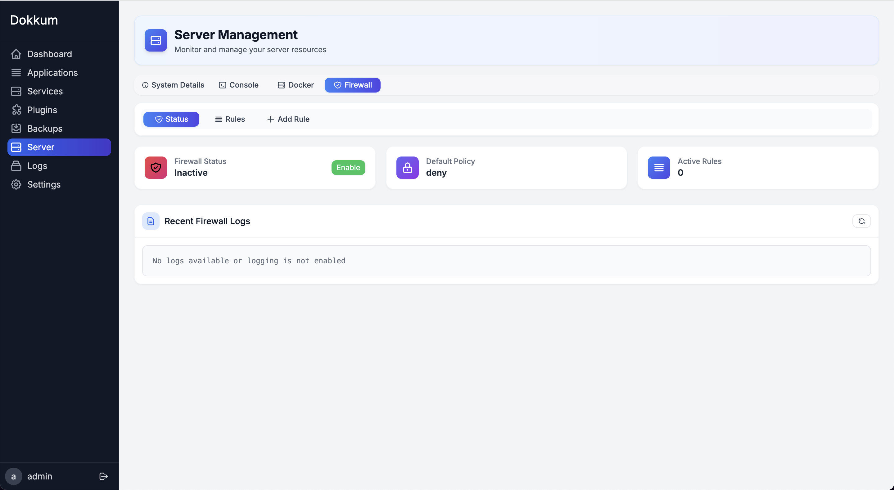Click the Logs sidebar icon

point(16,166)
